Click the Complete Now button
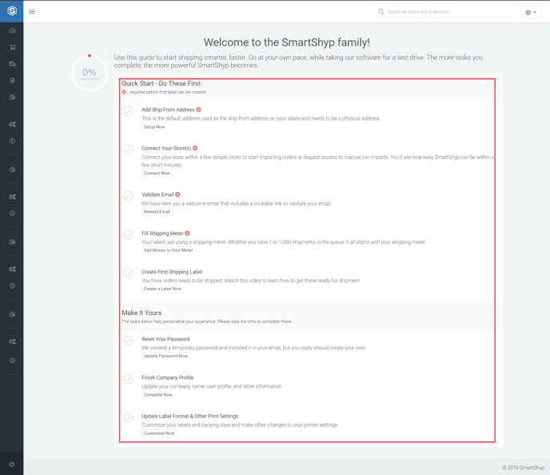The width and height of the screenshot is (550, 475). click(158, 395)
